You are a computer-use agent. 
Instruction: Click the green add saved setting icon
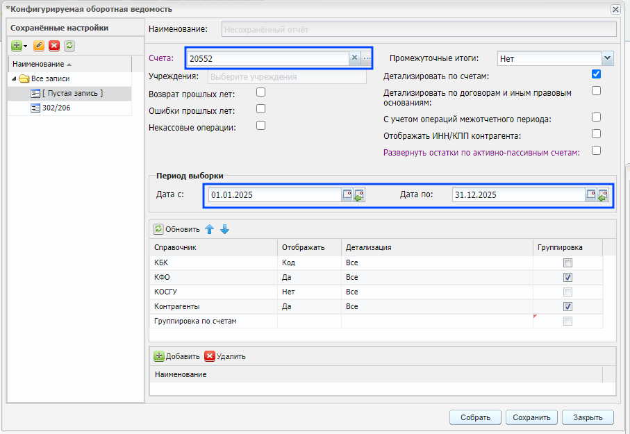tap(17, 46)
